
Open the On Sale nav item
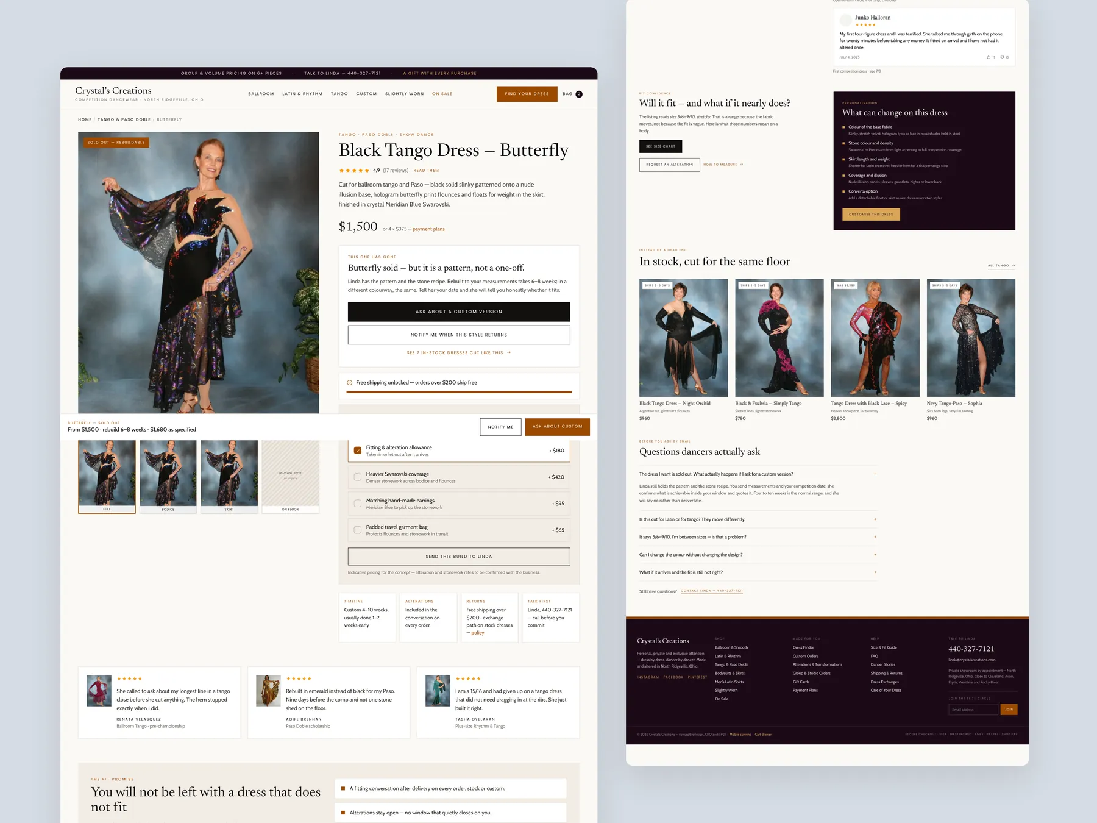pyautogui.click(x=442, y=94)
